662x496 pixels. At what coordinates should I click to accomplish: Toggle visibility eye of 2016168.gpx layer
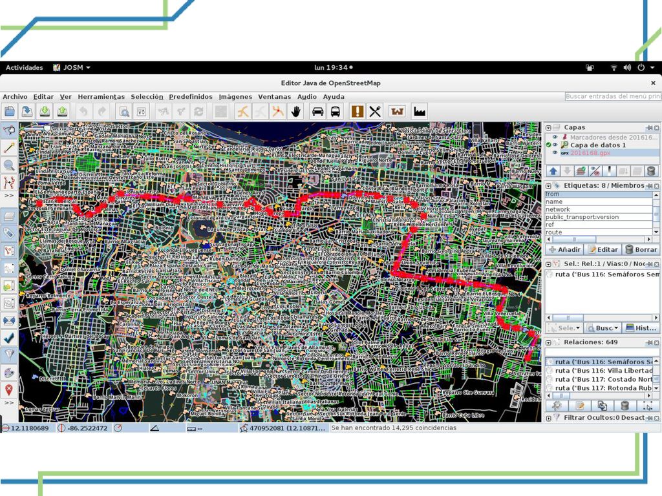coord(555,152)
